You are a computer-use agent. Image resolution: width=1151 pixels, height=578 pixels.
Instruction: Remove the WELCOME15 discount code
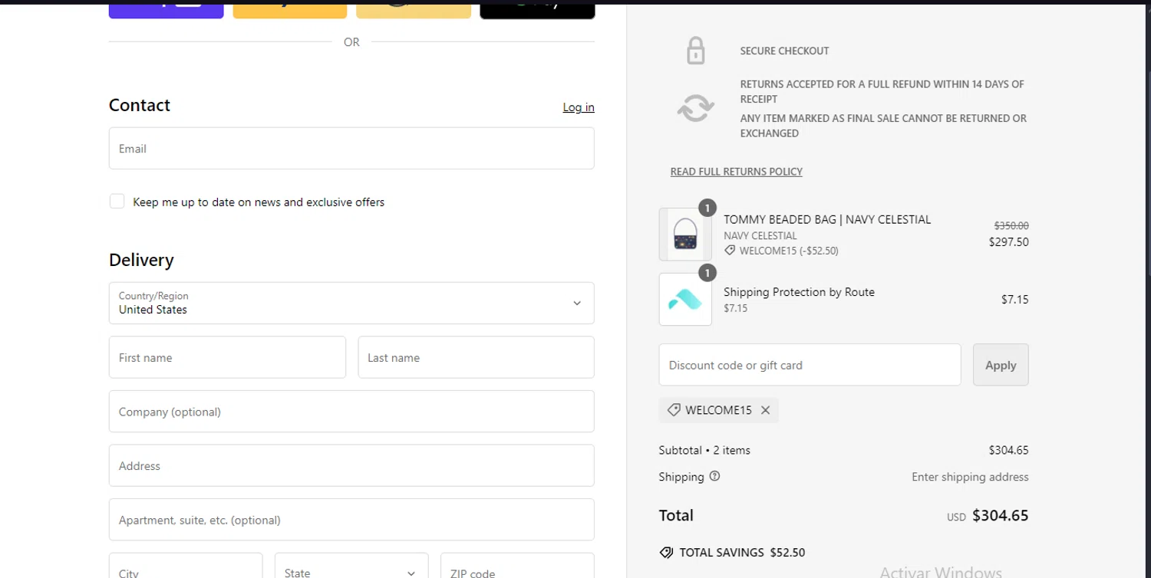click(x=765, y=410)
